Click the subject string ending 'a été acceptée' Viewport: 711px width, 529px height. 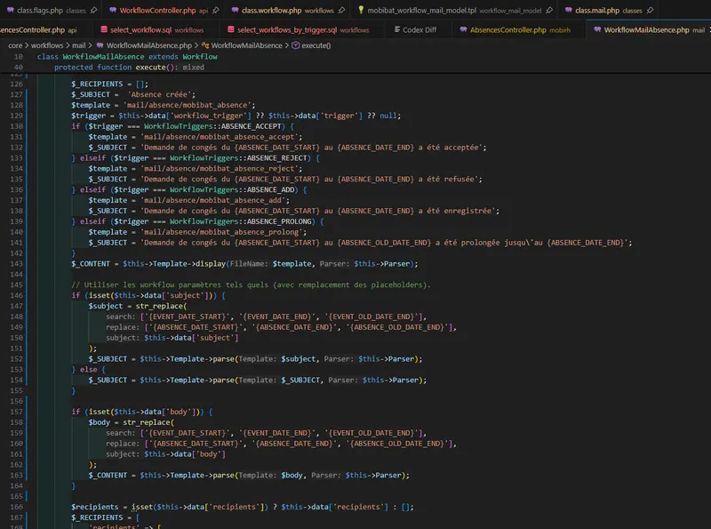[x=311, y=148]
